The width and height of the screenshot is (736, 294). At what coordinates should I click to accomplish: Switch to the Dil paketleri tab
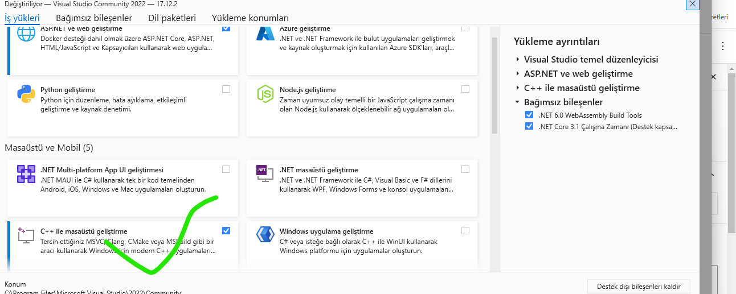tap(171, 18)
